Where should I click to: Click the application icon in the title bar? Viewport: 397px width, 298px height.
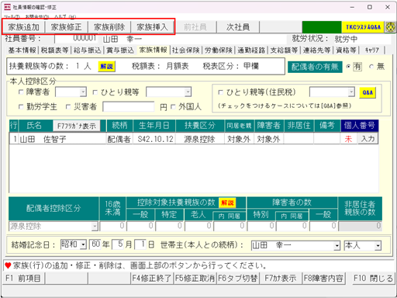7,7
